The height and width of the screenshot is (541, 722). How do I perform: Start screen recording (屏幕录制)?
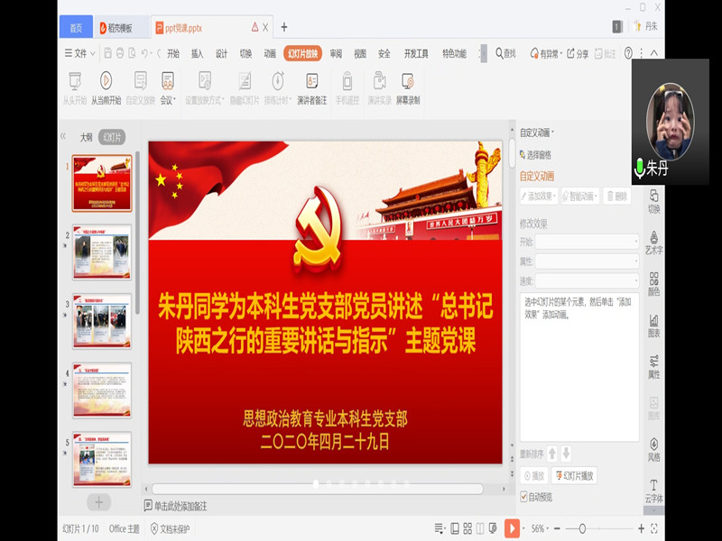click(408, 87)
